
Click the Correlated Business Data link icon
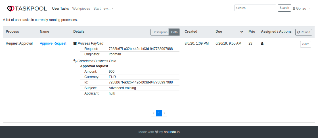[x=75, y=61]
